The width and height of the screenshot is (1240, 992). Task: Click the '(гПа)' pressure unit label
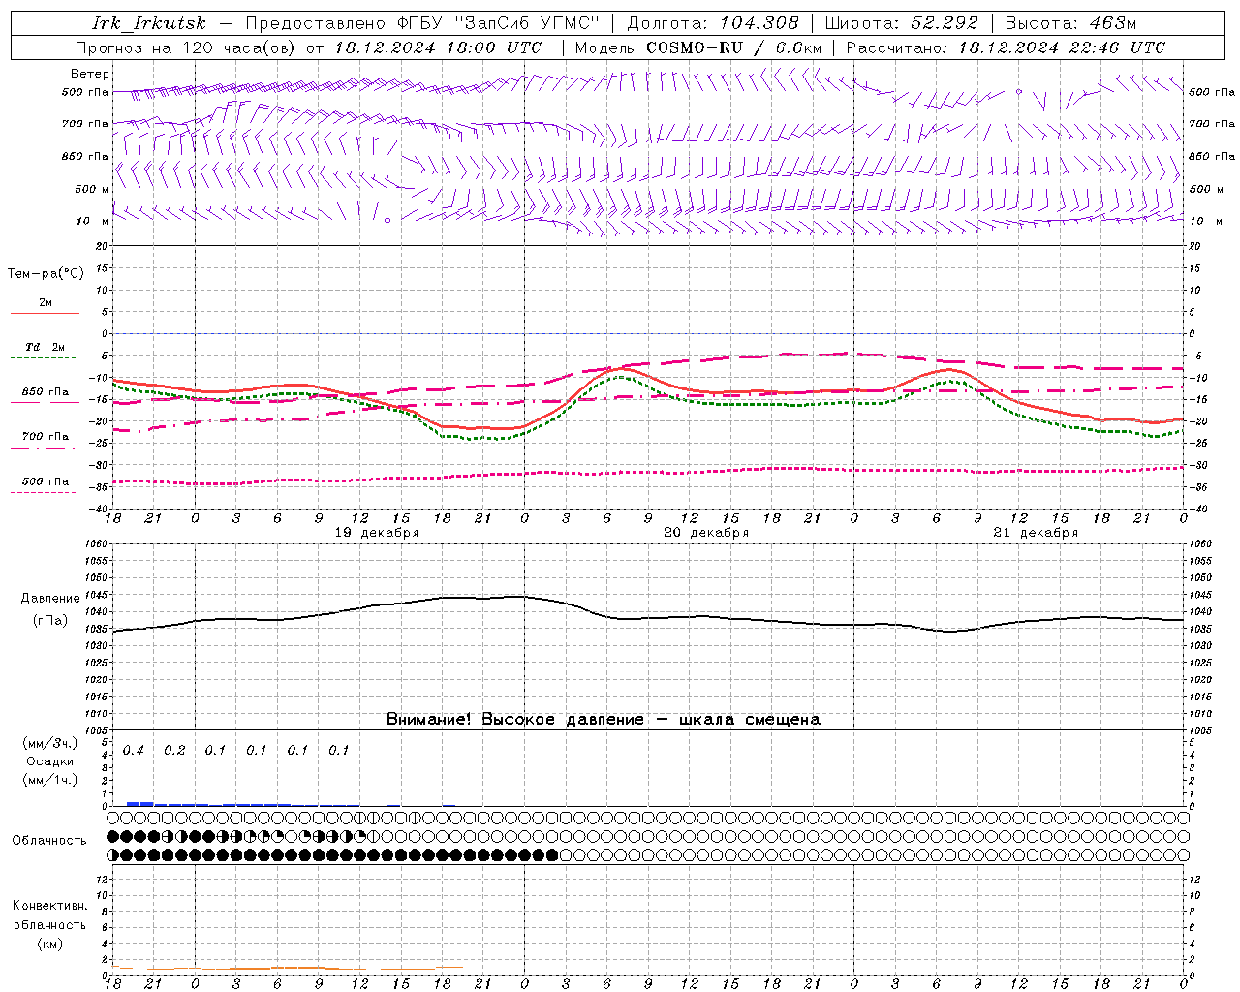click(x=50, y=621)
